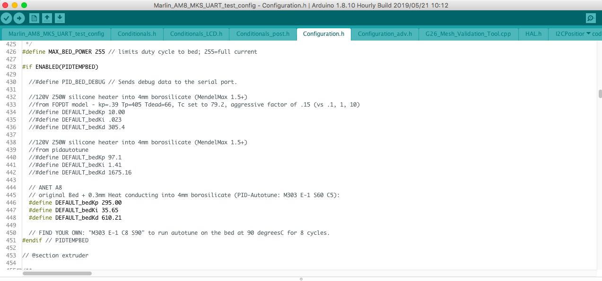The width and height of the screenshot is (602, 281).
Task: Click the vertical editor scrollbar thumb
Action: click(600, 93)
